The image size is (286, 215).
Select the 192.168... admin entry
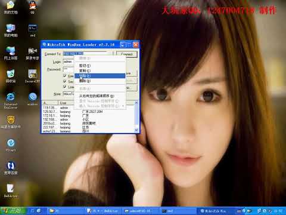pos(88,119)
